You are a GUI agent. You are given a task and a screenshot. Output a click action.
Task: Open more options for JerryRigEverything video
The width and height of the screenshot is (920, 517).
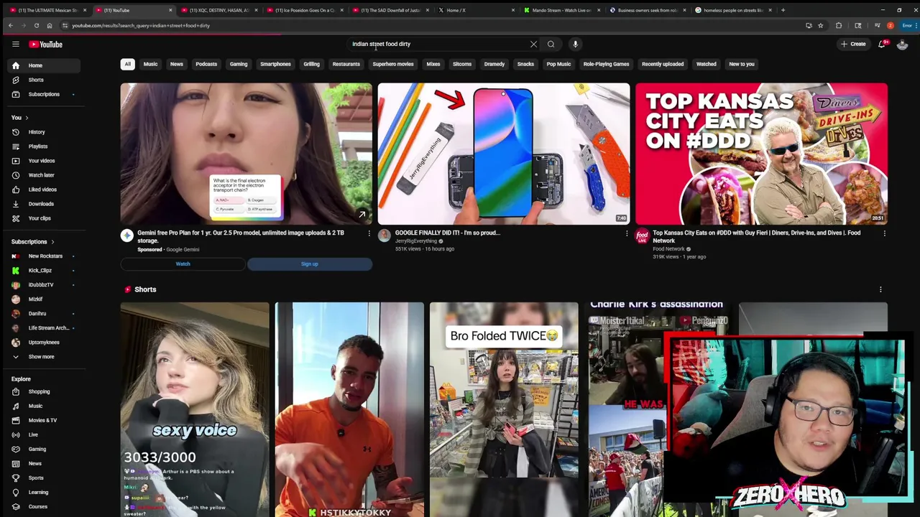coord(627,233)
